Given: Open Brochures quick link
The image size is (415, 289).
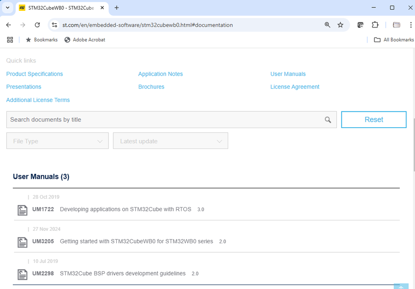Looking at the screenshot, I should [151, 87].
